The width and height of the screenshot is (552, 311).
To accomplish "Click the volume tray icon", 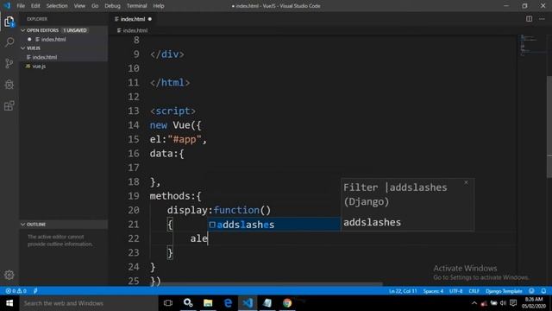I will 503,303.
